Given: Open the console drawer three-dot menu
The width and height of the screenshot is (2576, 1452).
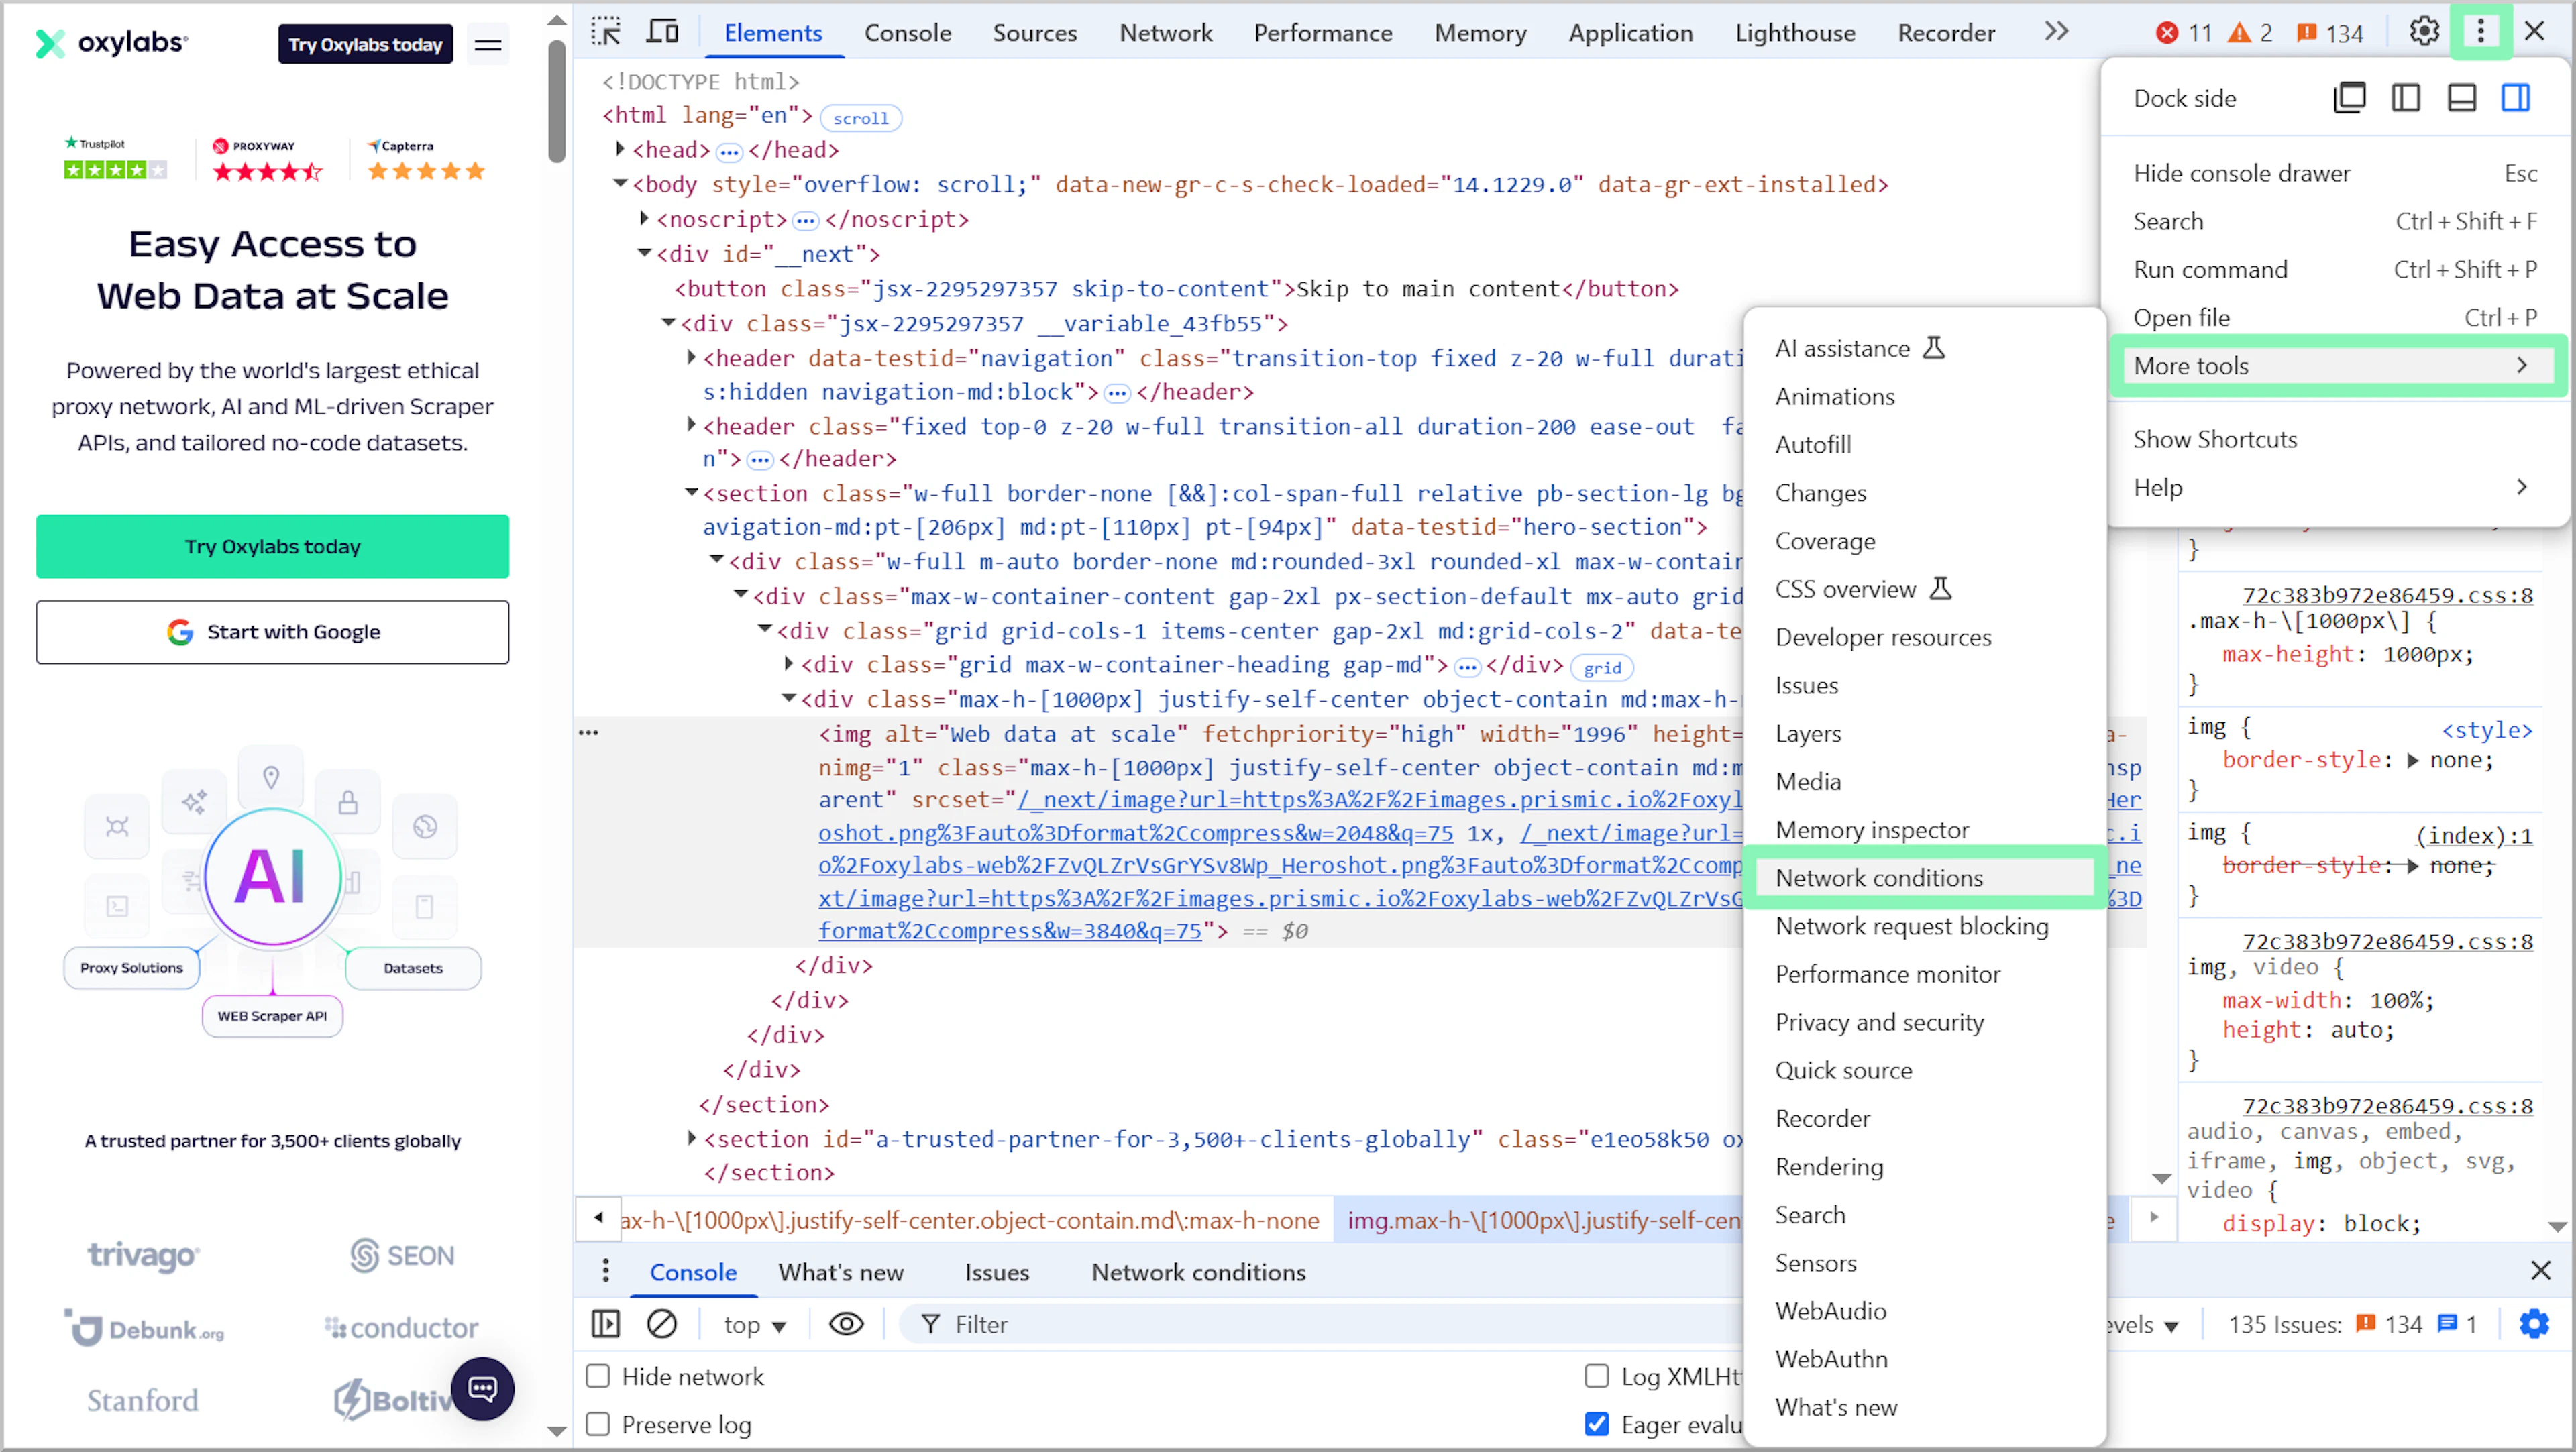Looking at the screenshot, I should click(605, 1271).
